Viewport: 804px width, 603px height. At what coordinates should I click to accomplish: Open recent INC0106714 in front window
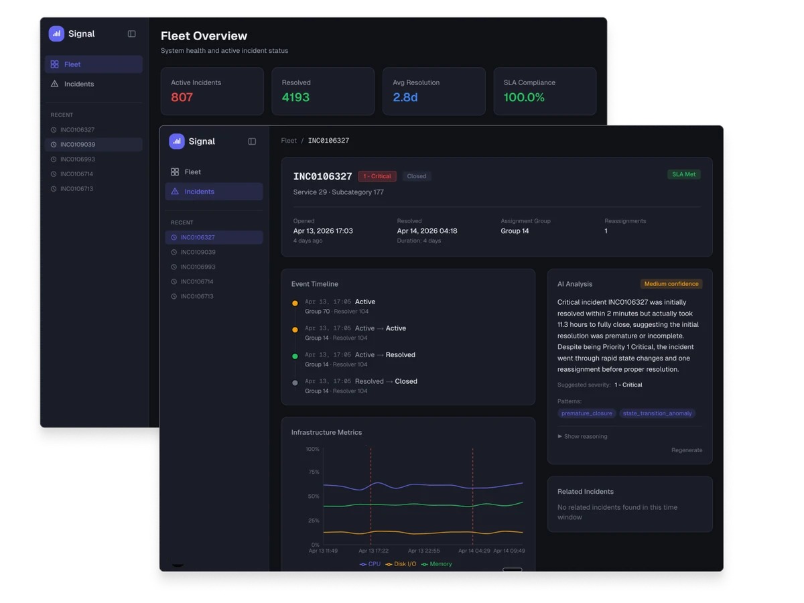coord(214,282)
